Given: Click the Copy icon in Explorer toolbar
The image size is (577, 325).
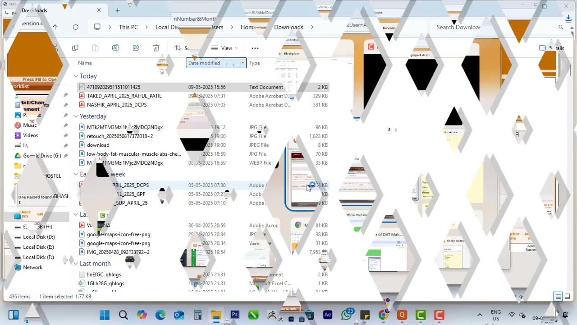Looking at the screenshot, I should [75, 48].
